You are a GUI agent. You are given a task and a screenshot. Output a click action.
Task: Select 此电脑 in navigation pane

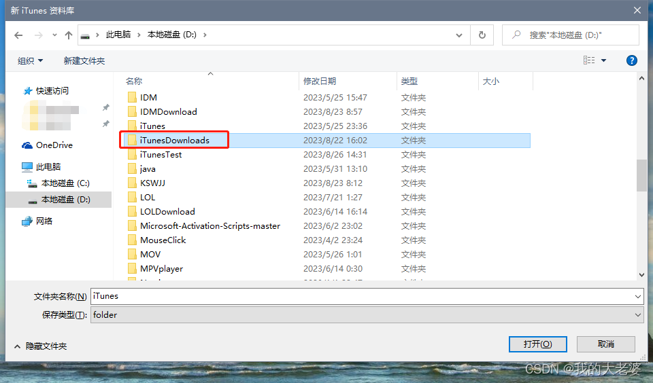tap(48, 167)
